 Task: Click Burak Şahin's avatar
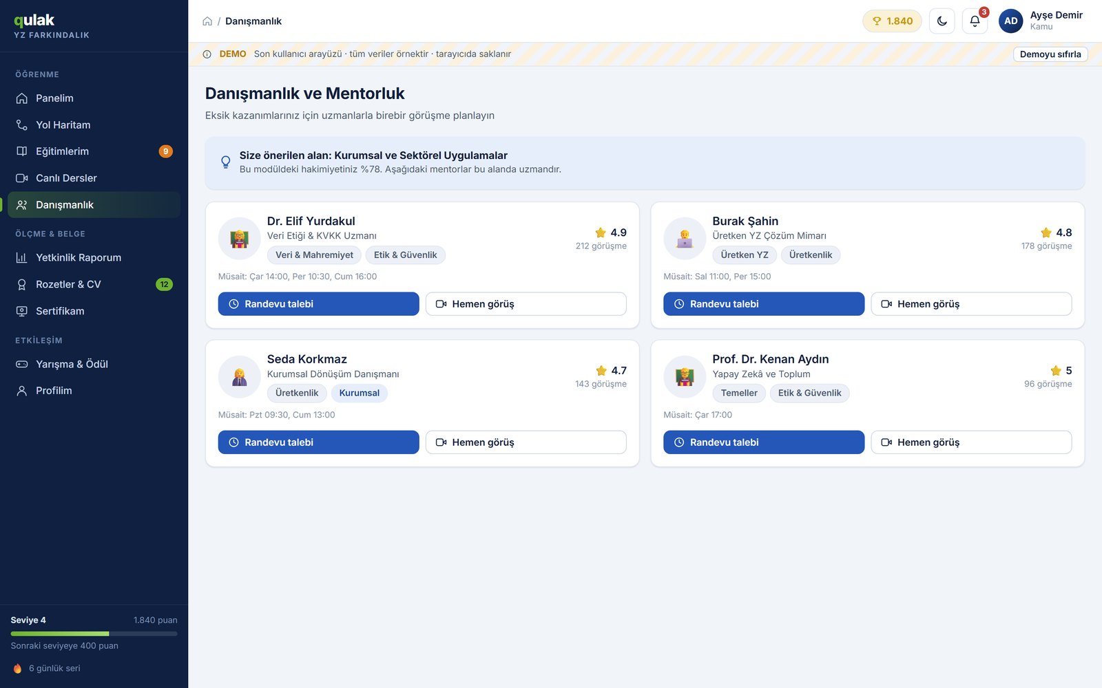[685, 239]
